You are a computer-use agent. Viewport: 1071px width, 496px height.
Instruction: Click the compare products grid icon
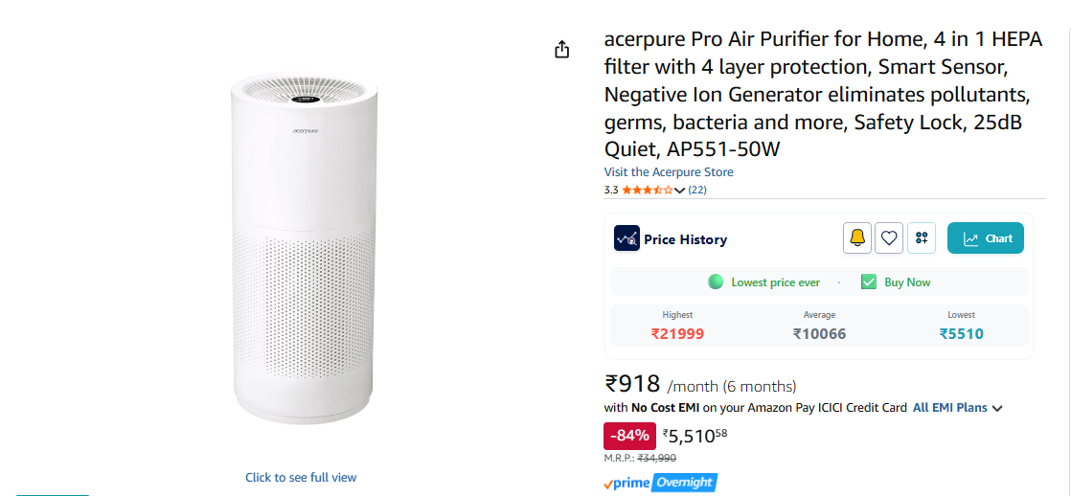(922, 238)
